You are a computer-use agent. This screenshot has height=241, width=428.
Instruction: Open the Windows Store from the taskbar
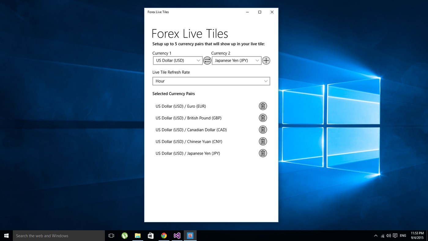(151, 235)
